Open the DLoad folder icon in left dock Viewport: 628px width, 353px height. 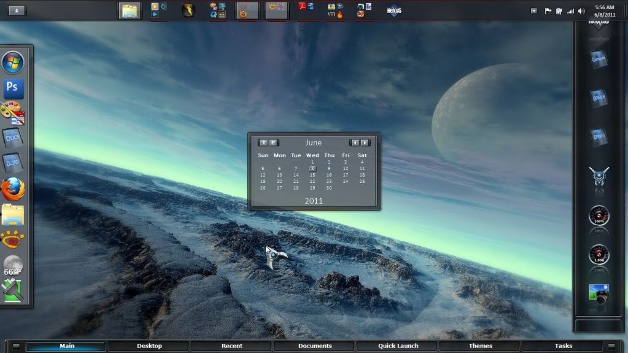tap(13, 163)
